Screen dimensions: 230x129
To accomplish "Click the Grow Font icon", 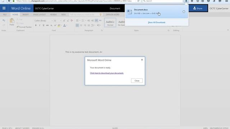I will click(x=64, y=21).
